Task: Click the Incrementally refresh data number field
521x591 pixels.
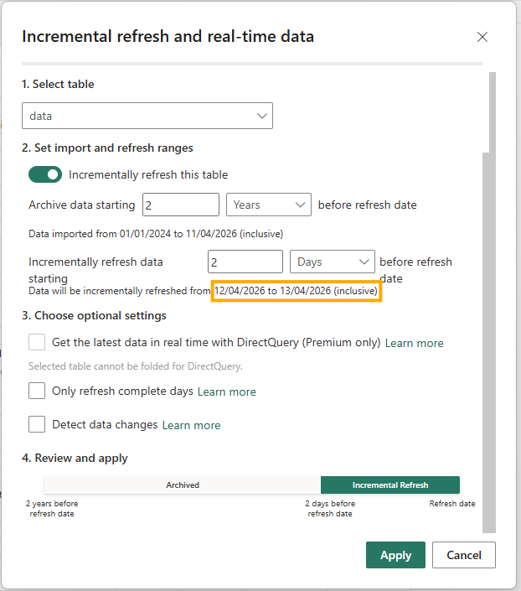Action: coord(245,262)
